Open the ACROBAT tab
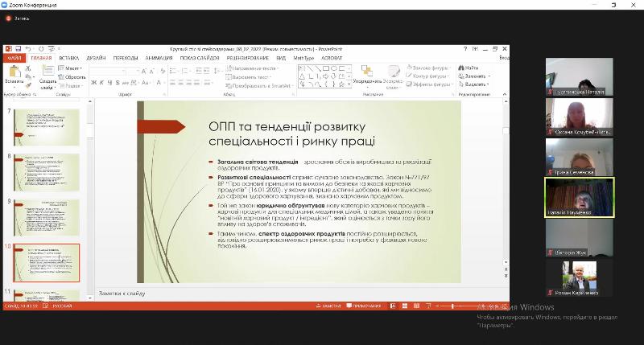 pyautogui.click(x=332, y=58)
